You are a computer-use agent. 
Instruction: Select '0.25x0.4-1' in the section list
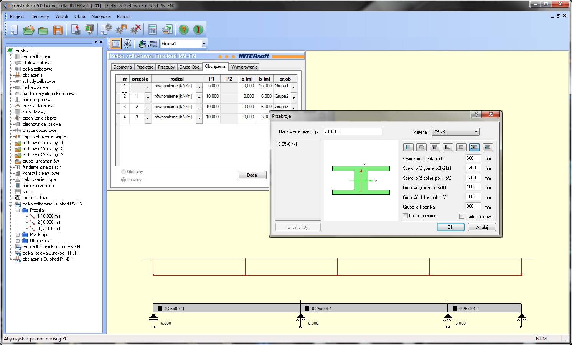288,144
